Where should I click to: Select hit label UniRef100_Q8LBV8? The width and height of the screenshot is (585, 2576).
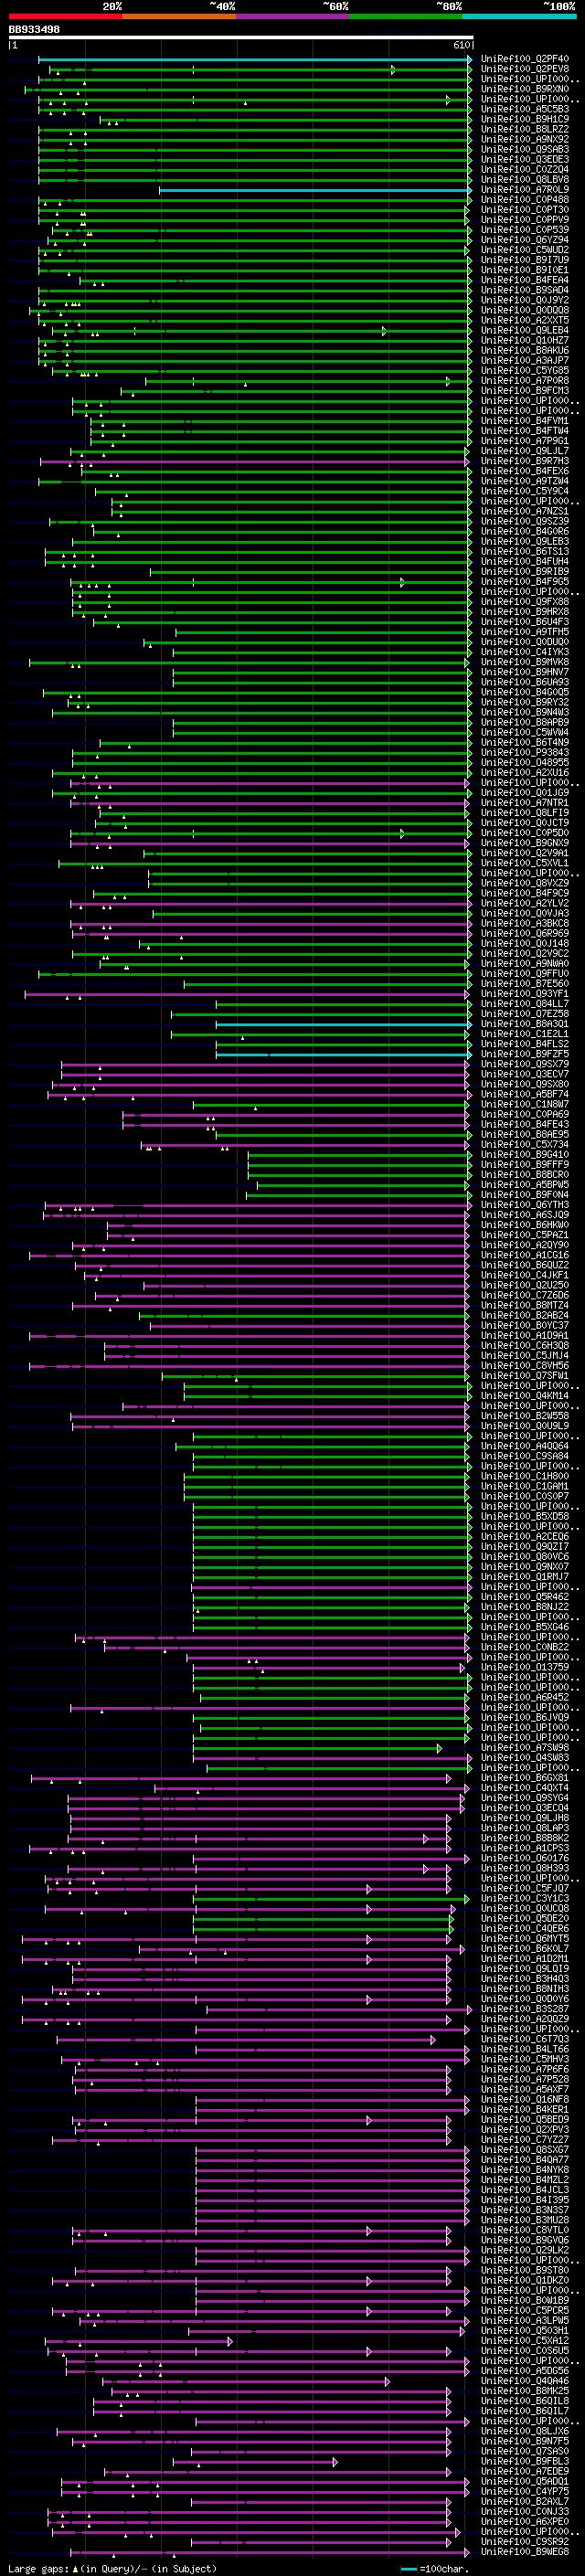click(x=525, y=180)
